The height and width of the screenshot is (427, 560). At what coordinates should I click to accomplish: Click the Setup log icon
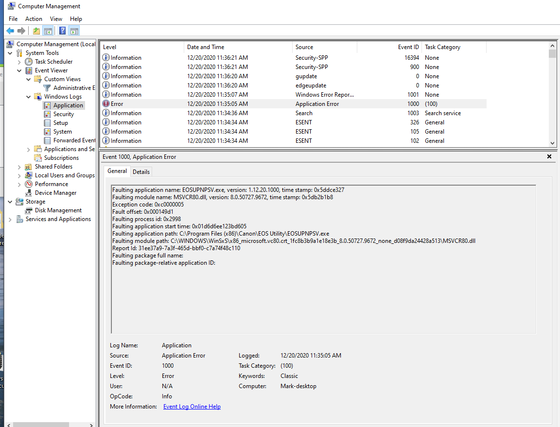[x=48, y=122]
